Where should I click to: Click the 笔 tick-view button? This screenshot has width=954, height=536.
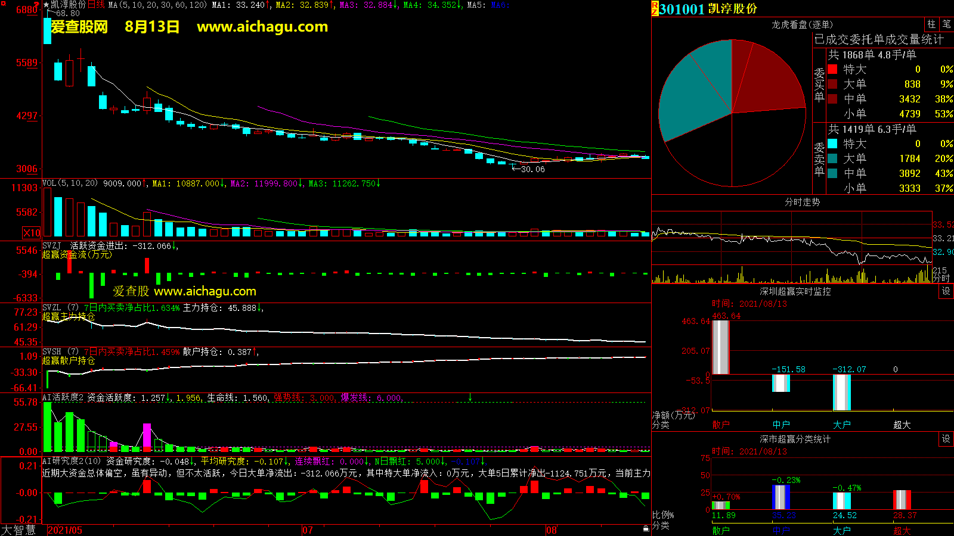click(x=946, y=24)
